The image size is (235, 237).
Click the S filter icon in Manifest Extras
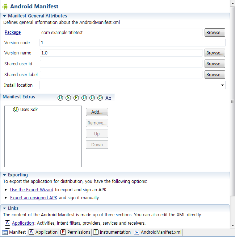pyautogui.click(x=68, y=98)
